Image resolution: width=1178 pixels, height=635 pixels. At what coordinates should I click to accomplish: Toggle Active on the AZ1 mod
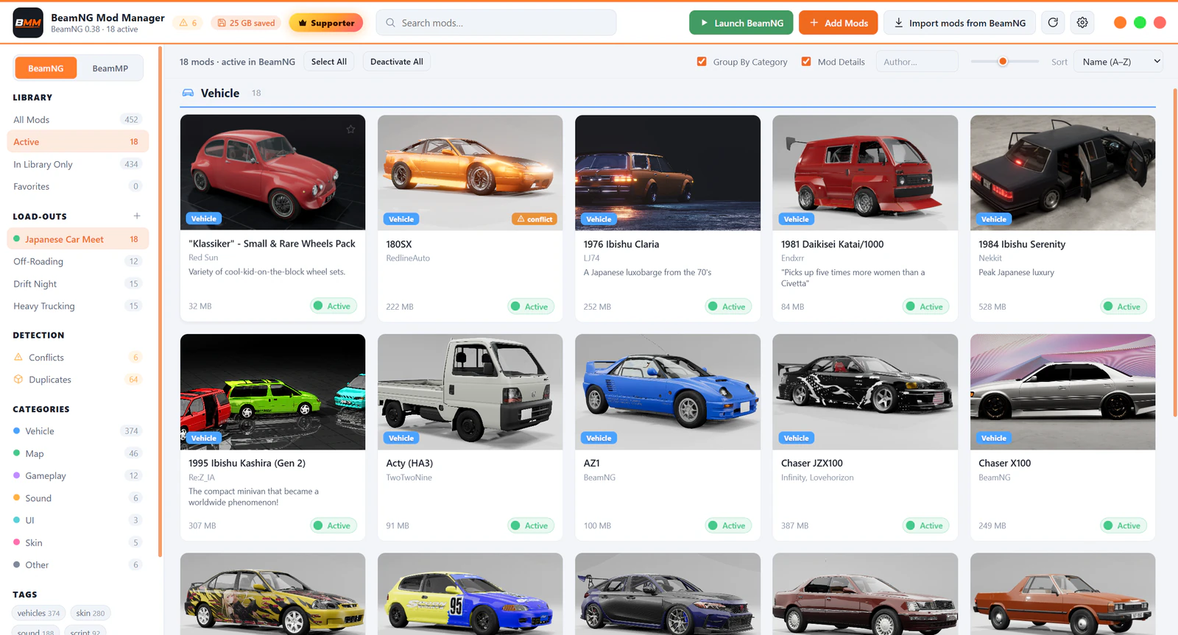click(727, 525)
